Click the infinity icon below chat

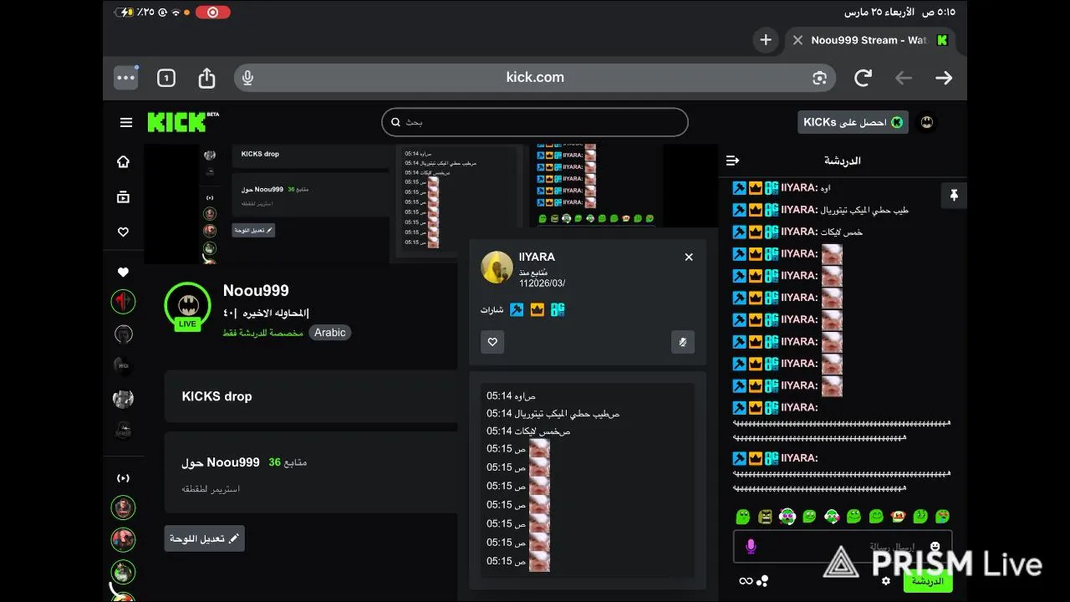pos(746,581)
